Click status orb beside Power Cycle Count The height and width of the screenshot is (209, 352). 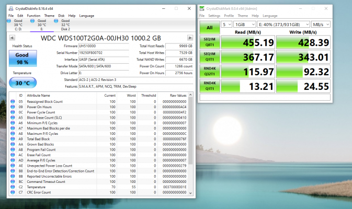click(13, 112)
